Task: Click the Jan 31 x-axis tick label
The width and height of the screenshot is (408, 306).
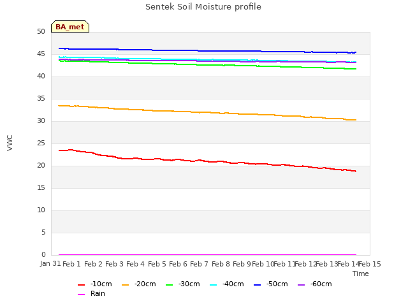Action: click(50, 263)
